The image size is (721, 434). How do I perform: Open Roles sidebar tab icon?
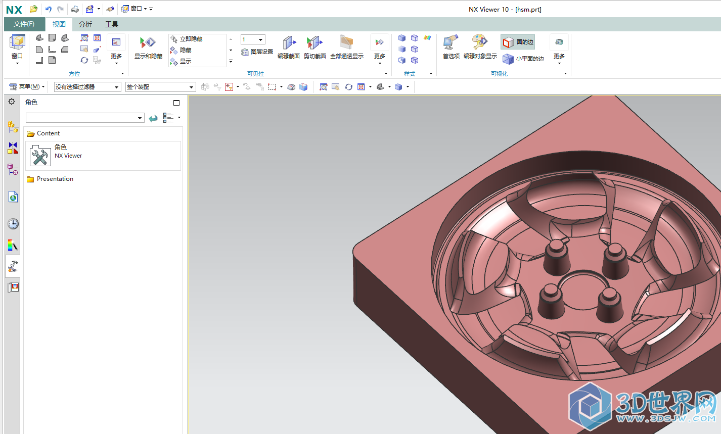tap(13, 266)
